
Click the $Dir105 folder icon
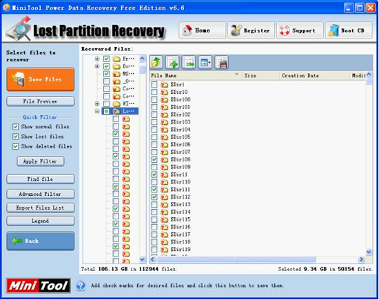click(x=165, y=137)
